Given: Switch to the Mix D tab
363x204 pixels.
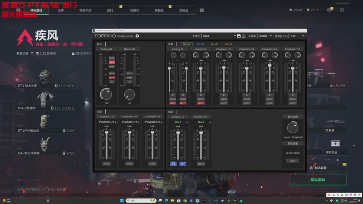Looking at the screenshot, I should tap(229, 44).
